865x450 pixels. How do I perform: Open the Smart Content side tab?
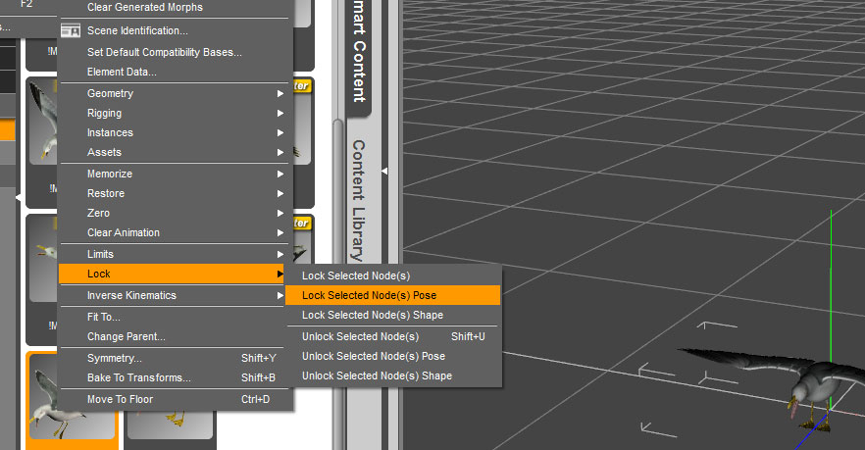coord(359,52)
